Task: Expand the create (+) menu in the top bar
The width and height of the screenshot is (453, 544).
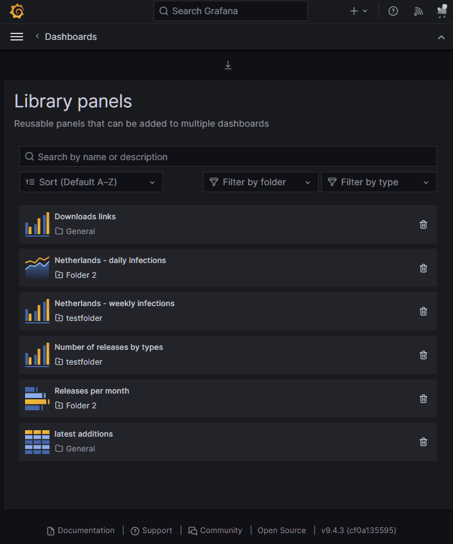Action: (x=357, y=11)
